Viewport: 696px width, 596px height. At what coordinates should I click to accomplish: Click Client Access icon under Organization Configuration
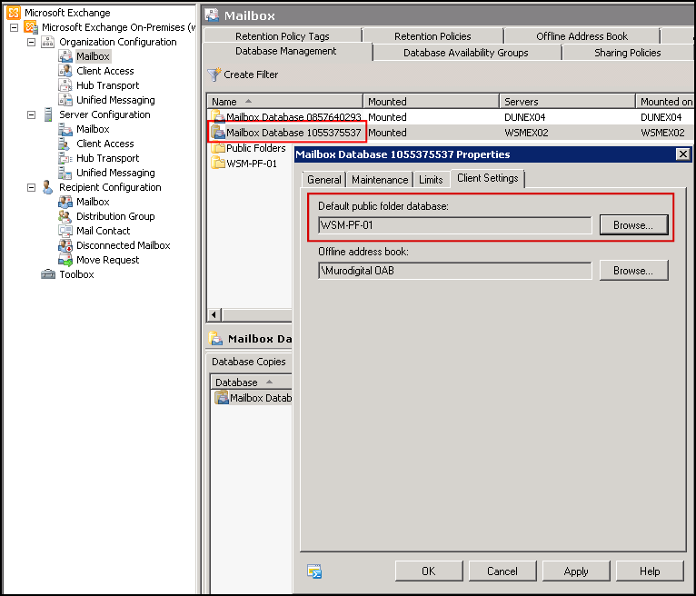pos(65,71)
